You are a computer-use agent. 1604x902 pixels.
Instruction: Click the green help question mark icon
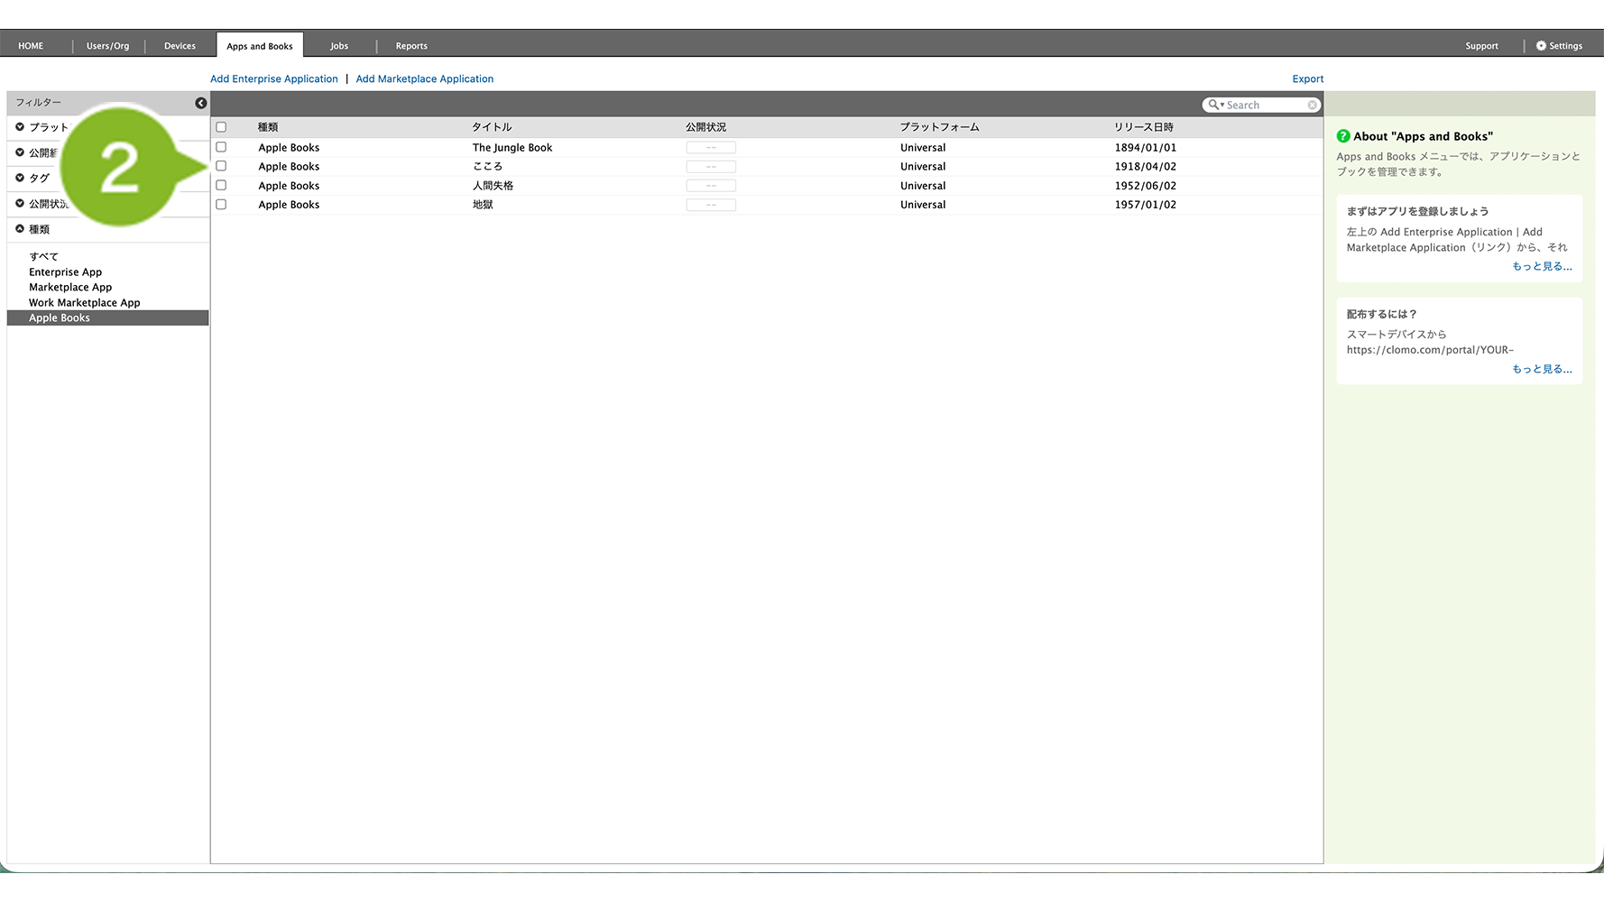point(1343,136)
